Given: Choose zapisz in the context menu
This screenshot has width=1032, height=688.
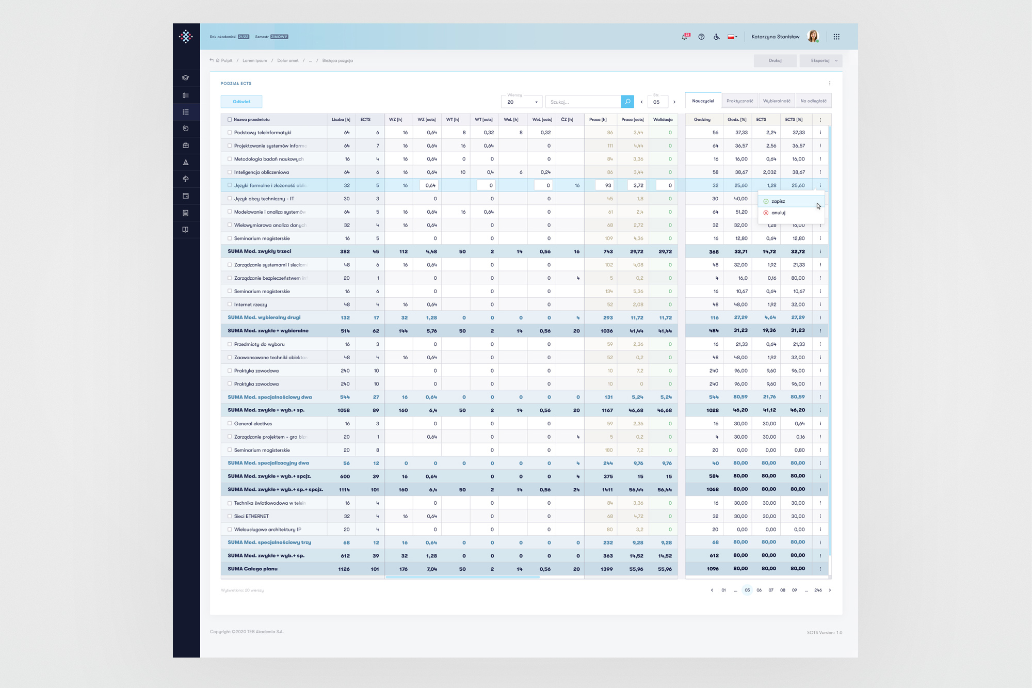Looking at the screenshot, I should 778,201.
